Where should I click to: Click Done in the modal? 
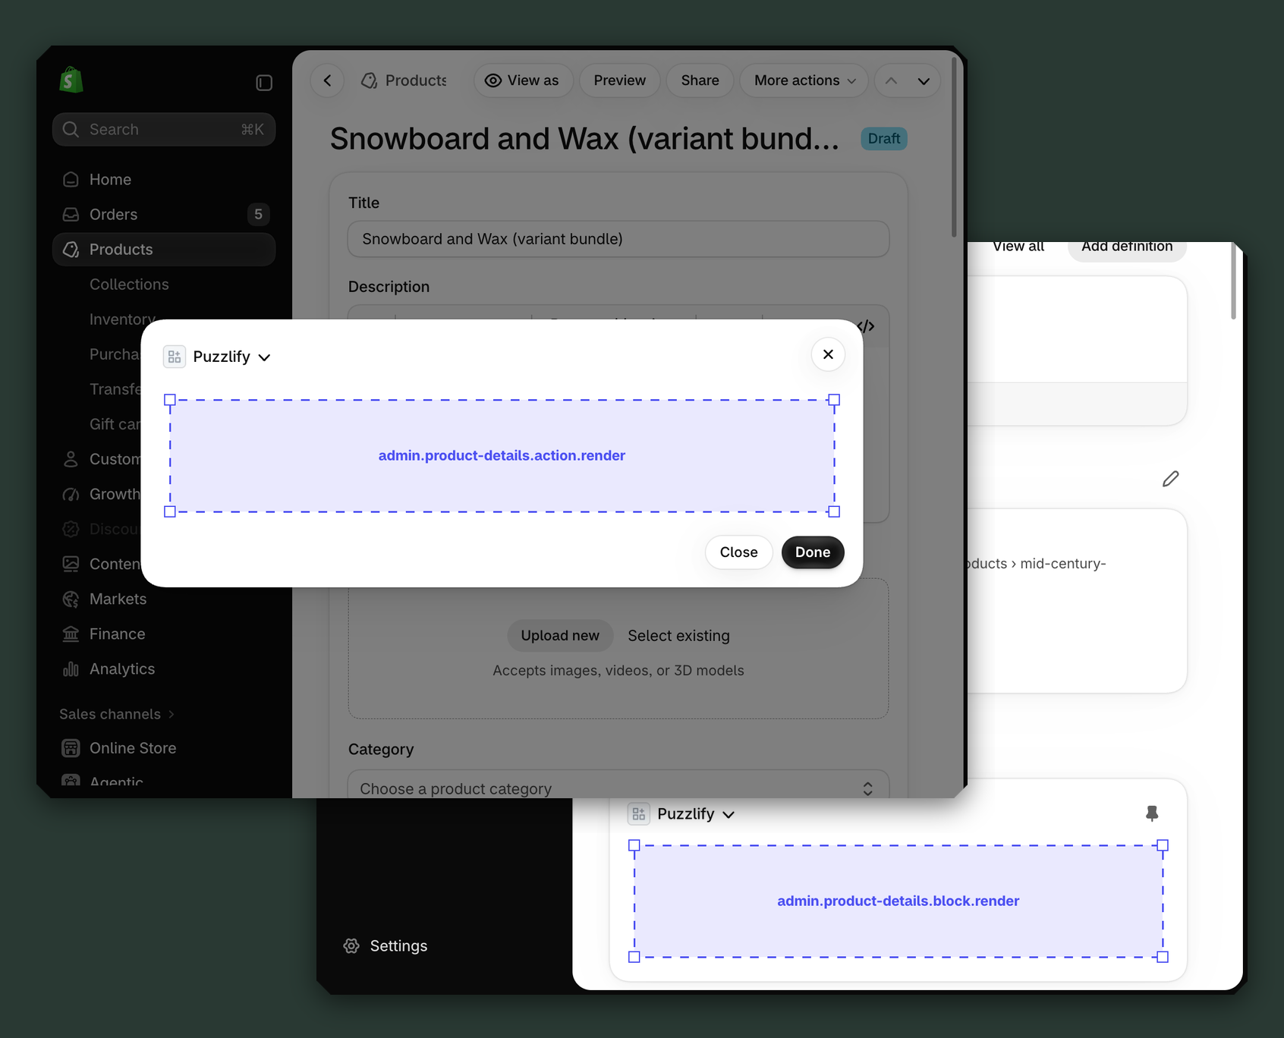coord(813,552)
